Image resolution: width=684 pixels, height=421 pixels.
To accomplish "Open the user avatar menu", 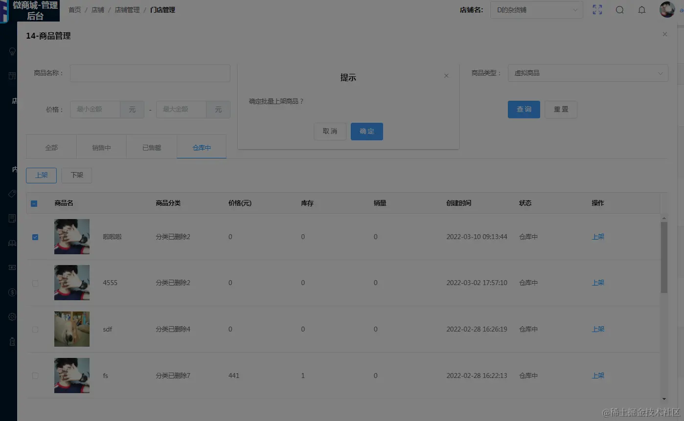I will click(667, 9).
